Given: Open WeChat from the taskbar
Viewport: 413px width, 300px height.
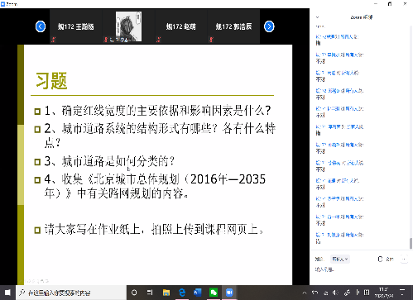Looking at the screenshot, I should tap(214, 293).
